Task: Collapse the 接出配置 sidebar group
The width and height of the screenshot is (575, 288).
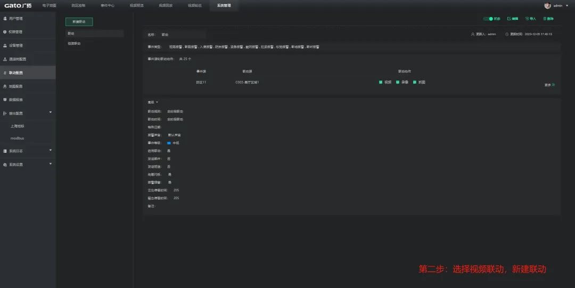Action: click(x=51, y=112)
